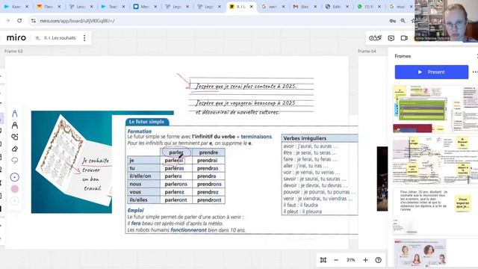Click the handwritten 'J'espère que je serai plus contente' line
This screenshot has height=269, width=478.
point(246,87)
